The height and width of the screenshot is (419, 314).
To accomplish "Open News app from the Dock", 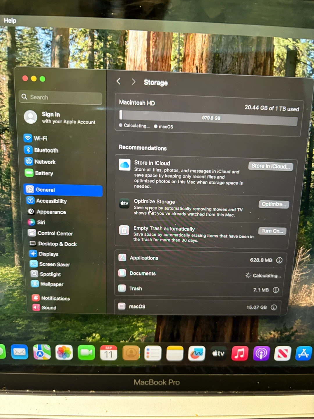I will point(283,353).
